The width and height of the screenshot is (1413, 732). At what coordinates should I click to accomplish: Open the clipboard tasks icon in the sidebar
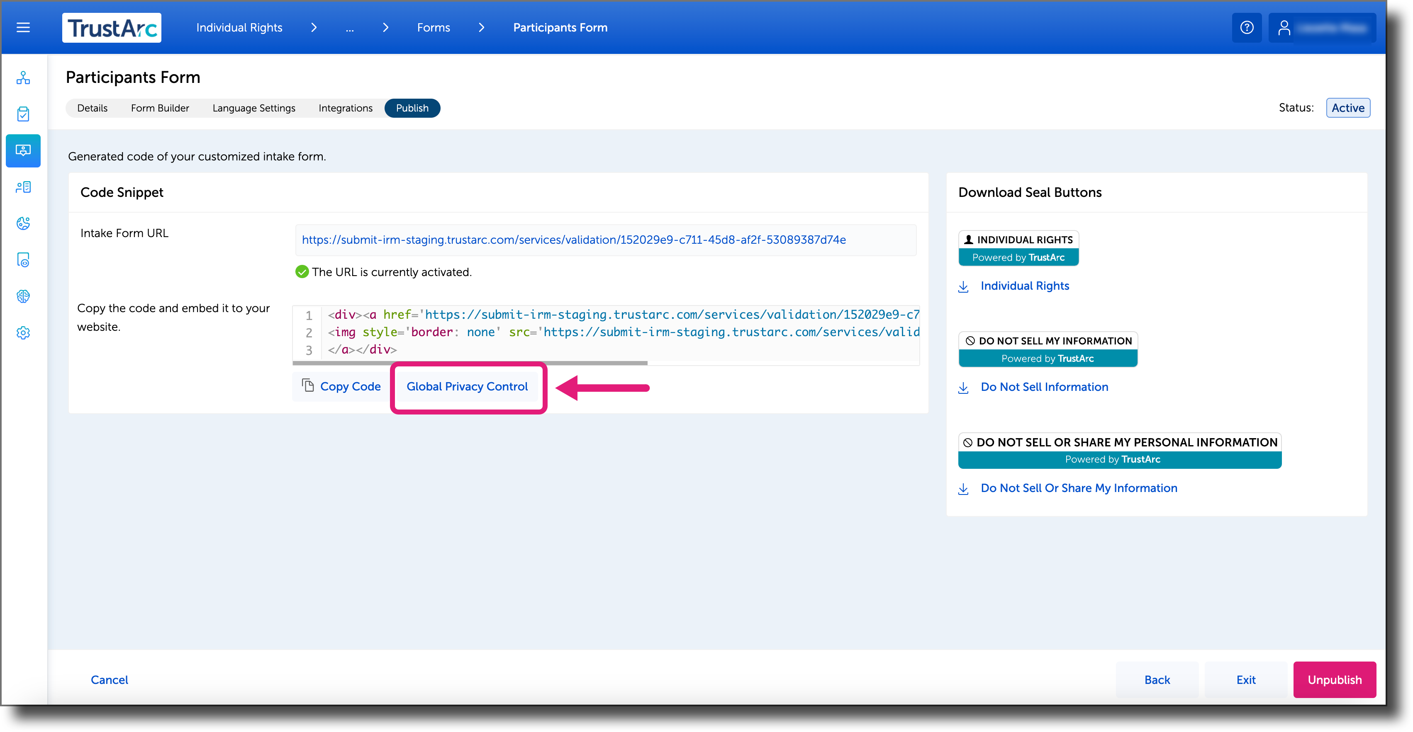tap(23, 114)
